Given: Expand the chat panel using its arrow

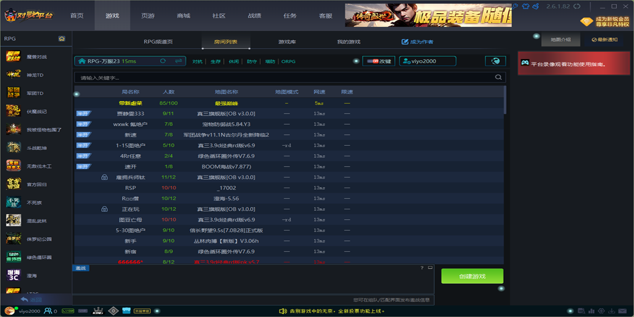Looking at the screenshot, I should (x=429, y=268).
